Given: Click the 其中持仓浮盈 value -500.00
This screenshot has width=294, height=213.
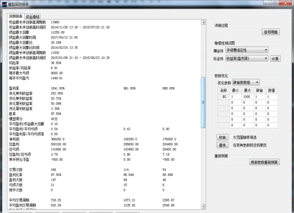Looking at the screenshot, I should click(57, 159).
